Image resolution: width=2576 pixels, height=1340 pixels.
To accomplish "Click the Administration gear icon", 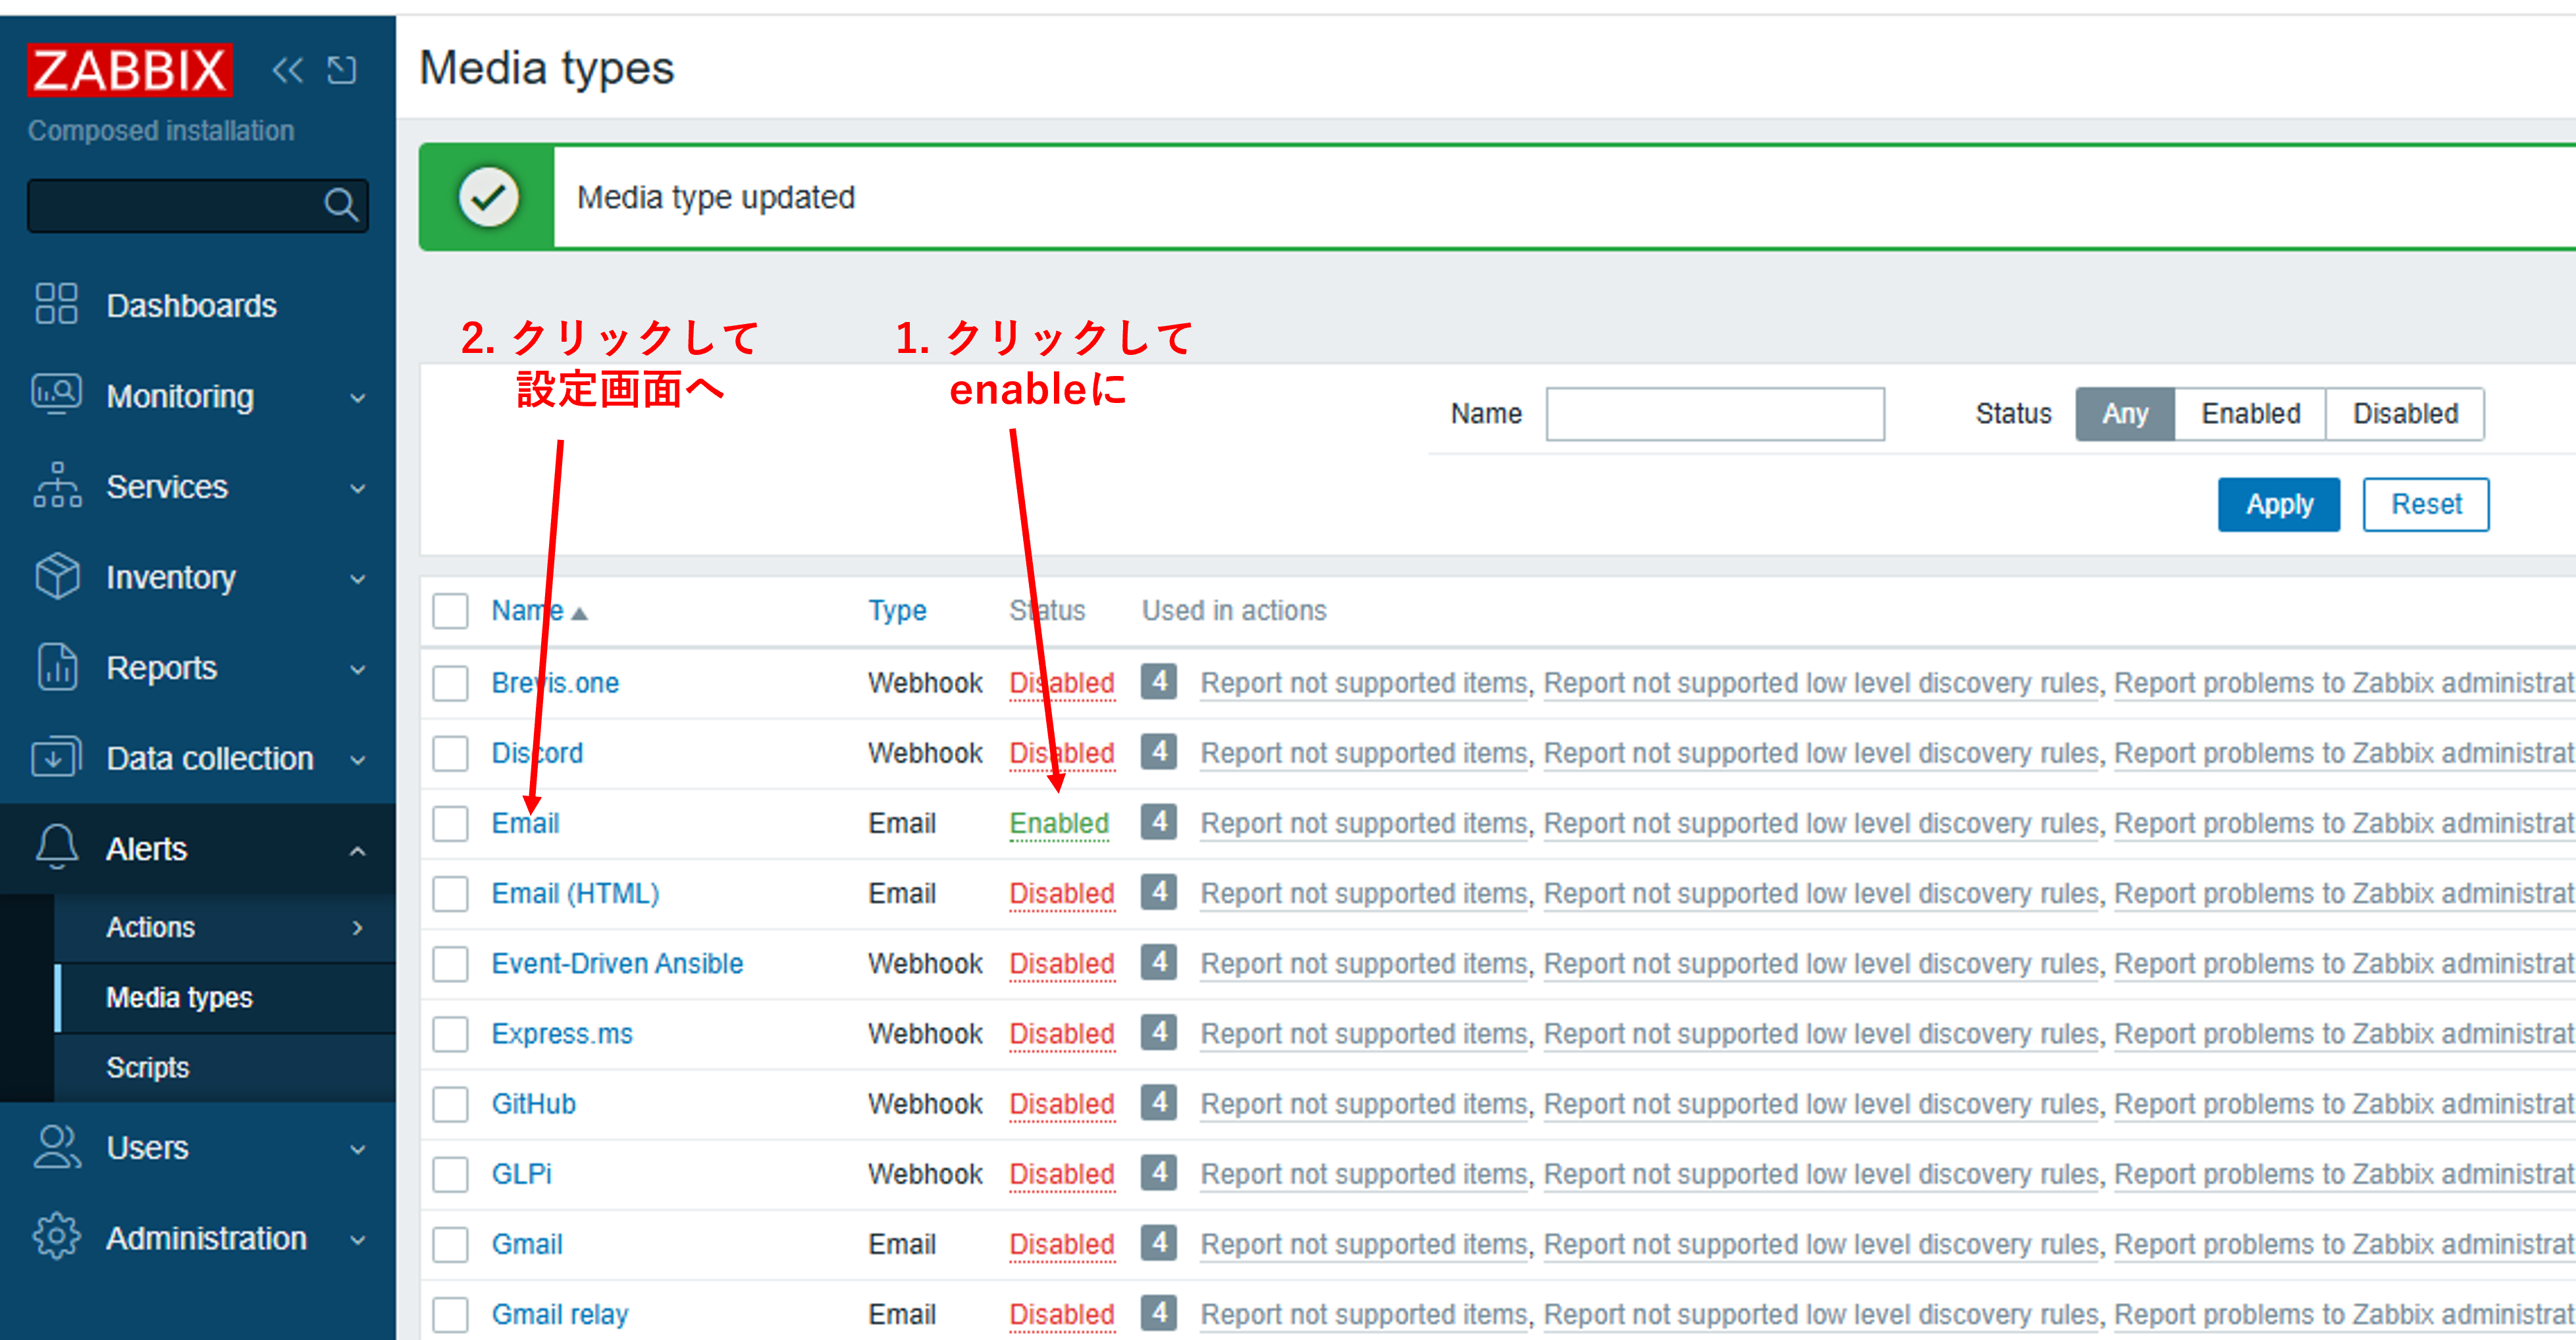I will [56, 1237].
